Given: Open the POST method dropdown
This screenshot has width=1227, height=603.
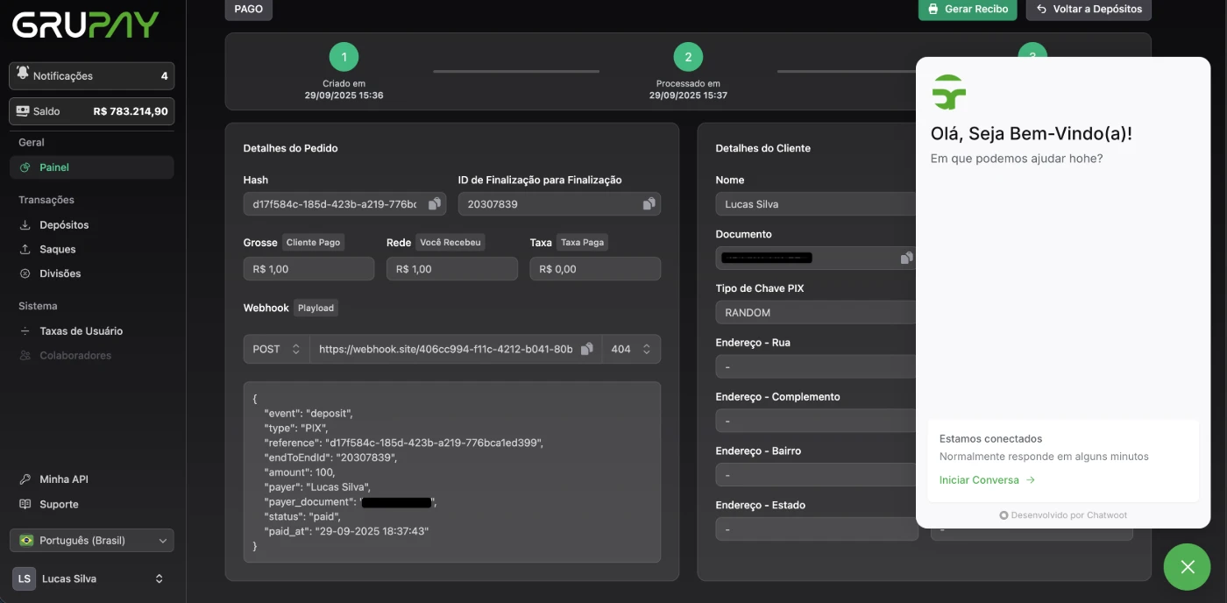Looking at the screenshot, I should click(276, 349).
